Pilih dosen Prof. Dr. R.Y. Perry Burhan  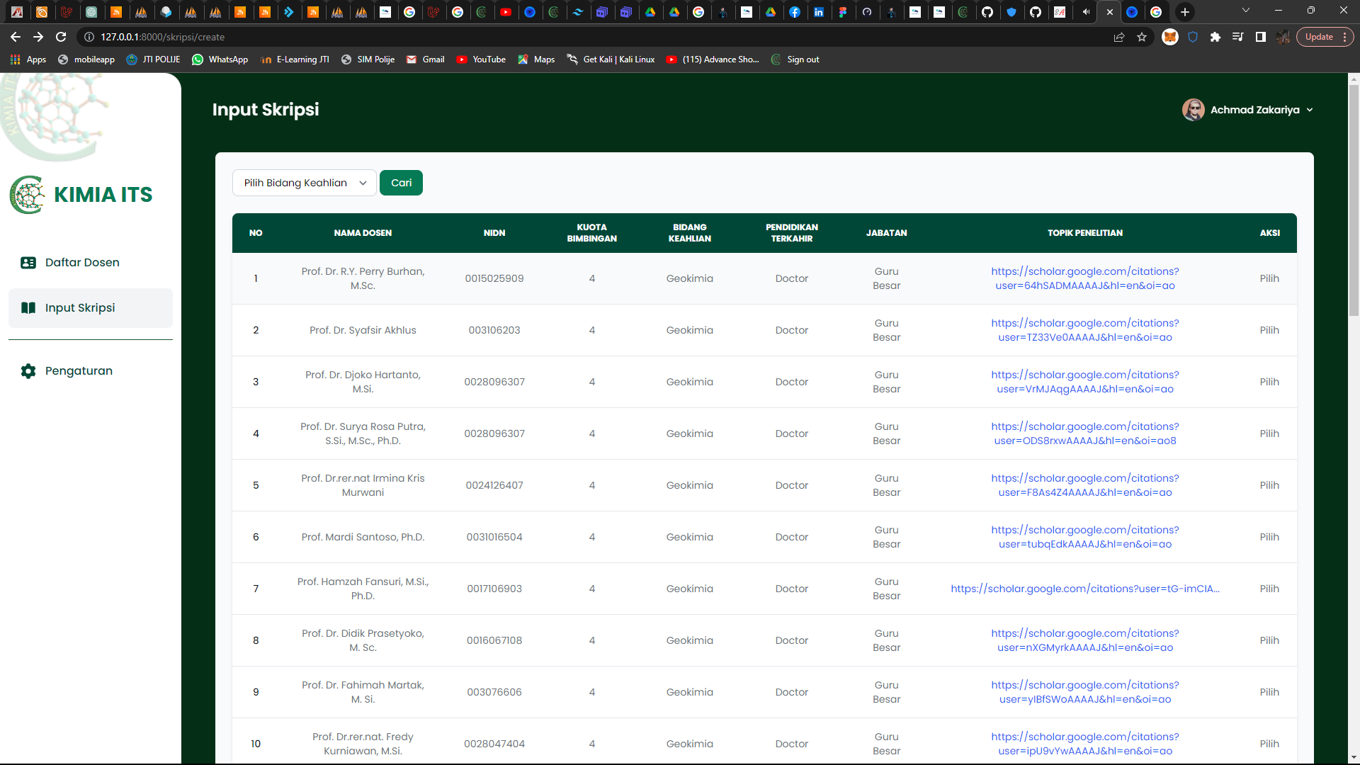(1269, 279)
